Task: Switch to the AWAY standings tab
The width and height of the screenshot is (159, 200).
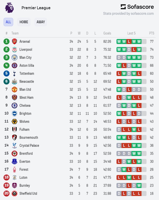Action: [41, 22]
